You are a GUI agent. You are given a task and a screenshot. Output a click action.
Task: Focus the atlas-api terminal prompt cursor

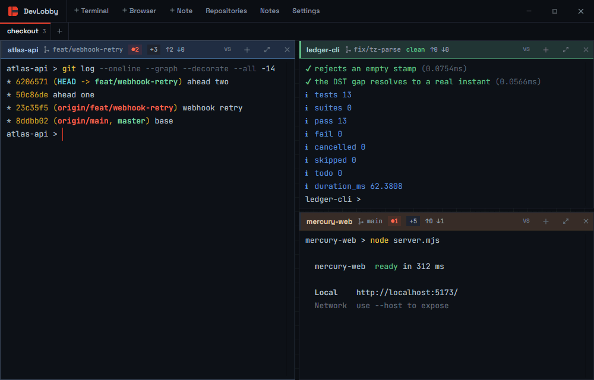pos(62,134)
